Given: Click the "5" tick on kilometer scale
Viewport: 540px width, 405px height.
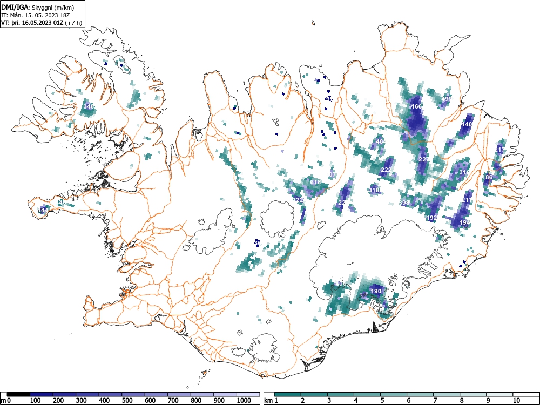Looking at the screenshot, I should (382, 401).
